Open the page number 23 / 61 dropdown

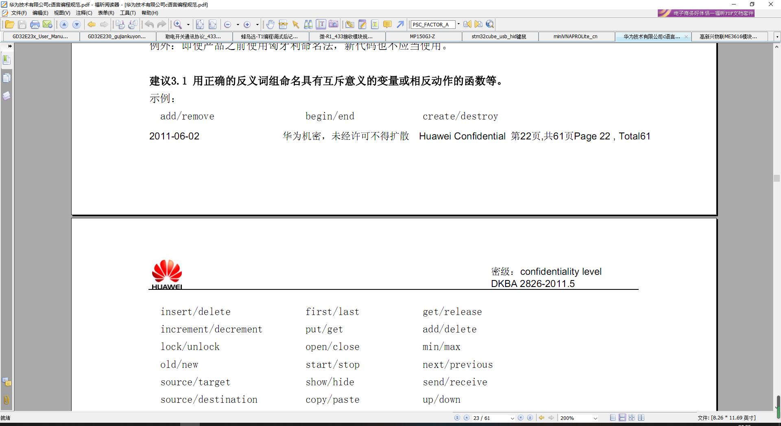(512, 418)
